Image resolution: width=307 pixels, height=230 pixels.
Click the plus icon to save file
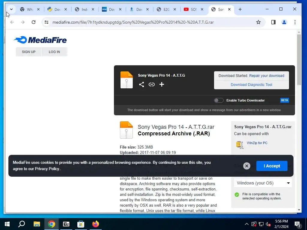pos(162,84)
